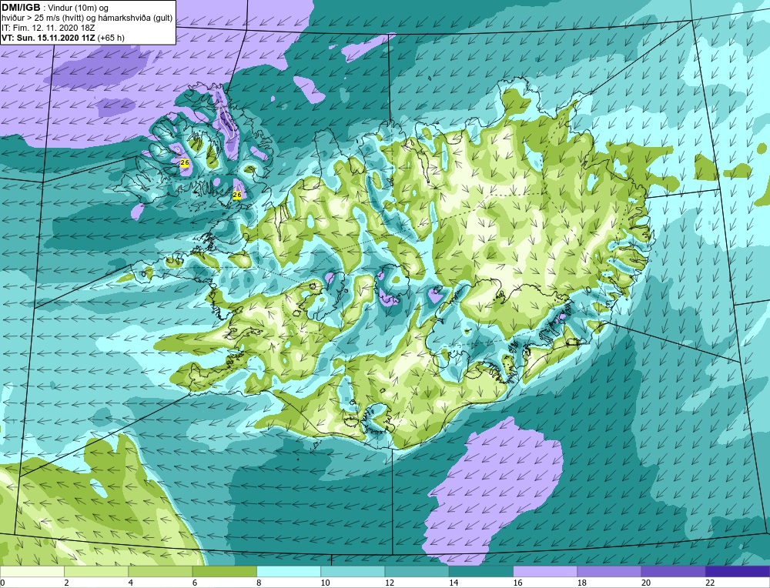This screenshot has height=588, width=770.
Task: Click the legend scale value 20
Action: click(x=646, y=583)
